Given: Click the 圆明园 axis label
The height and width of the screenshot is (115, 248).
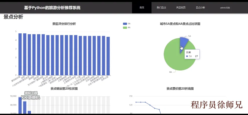Looking at the screenshot, I should 32,78.
